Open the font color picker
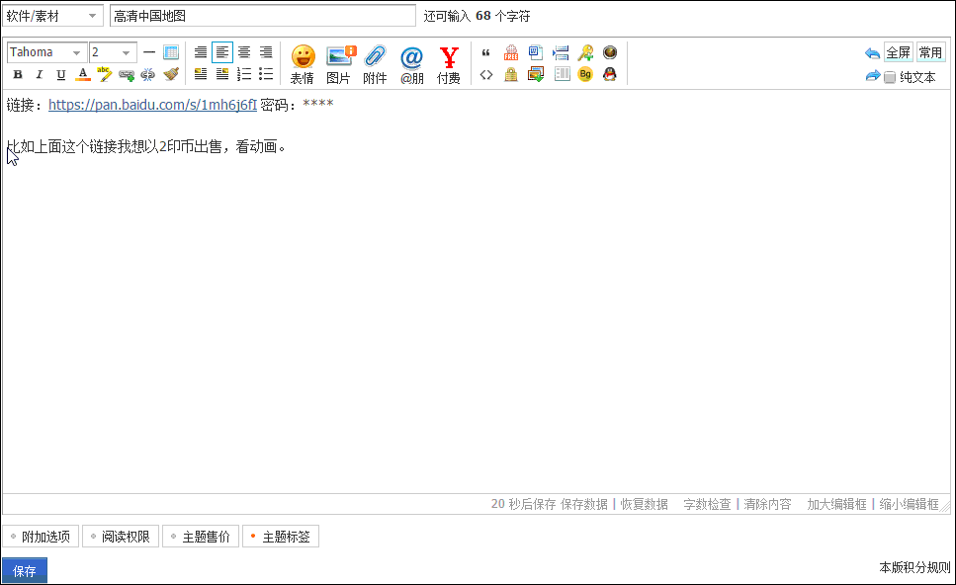This screenshot has height=585, width=956. tap(83, 75)
